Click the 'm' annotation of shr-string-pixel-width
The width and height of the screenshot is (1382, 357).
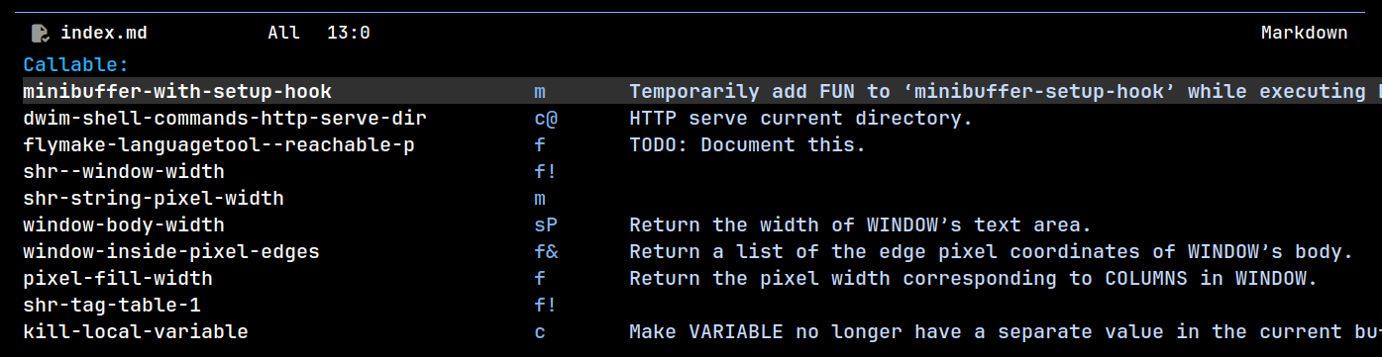[x=540, y=199]
